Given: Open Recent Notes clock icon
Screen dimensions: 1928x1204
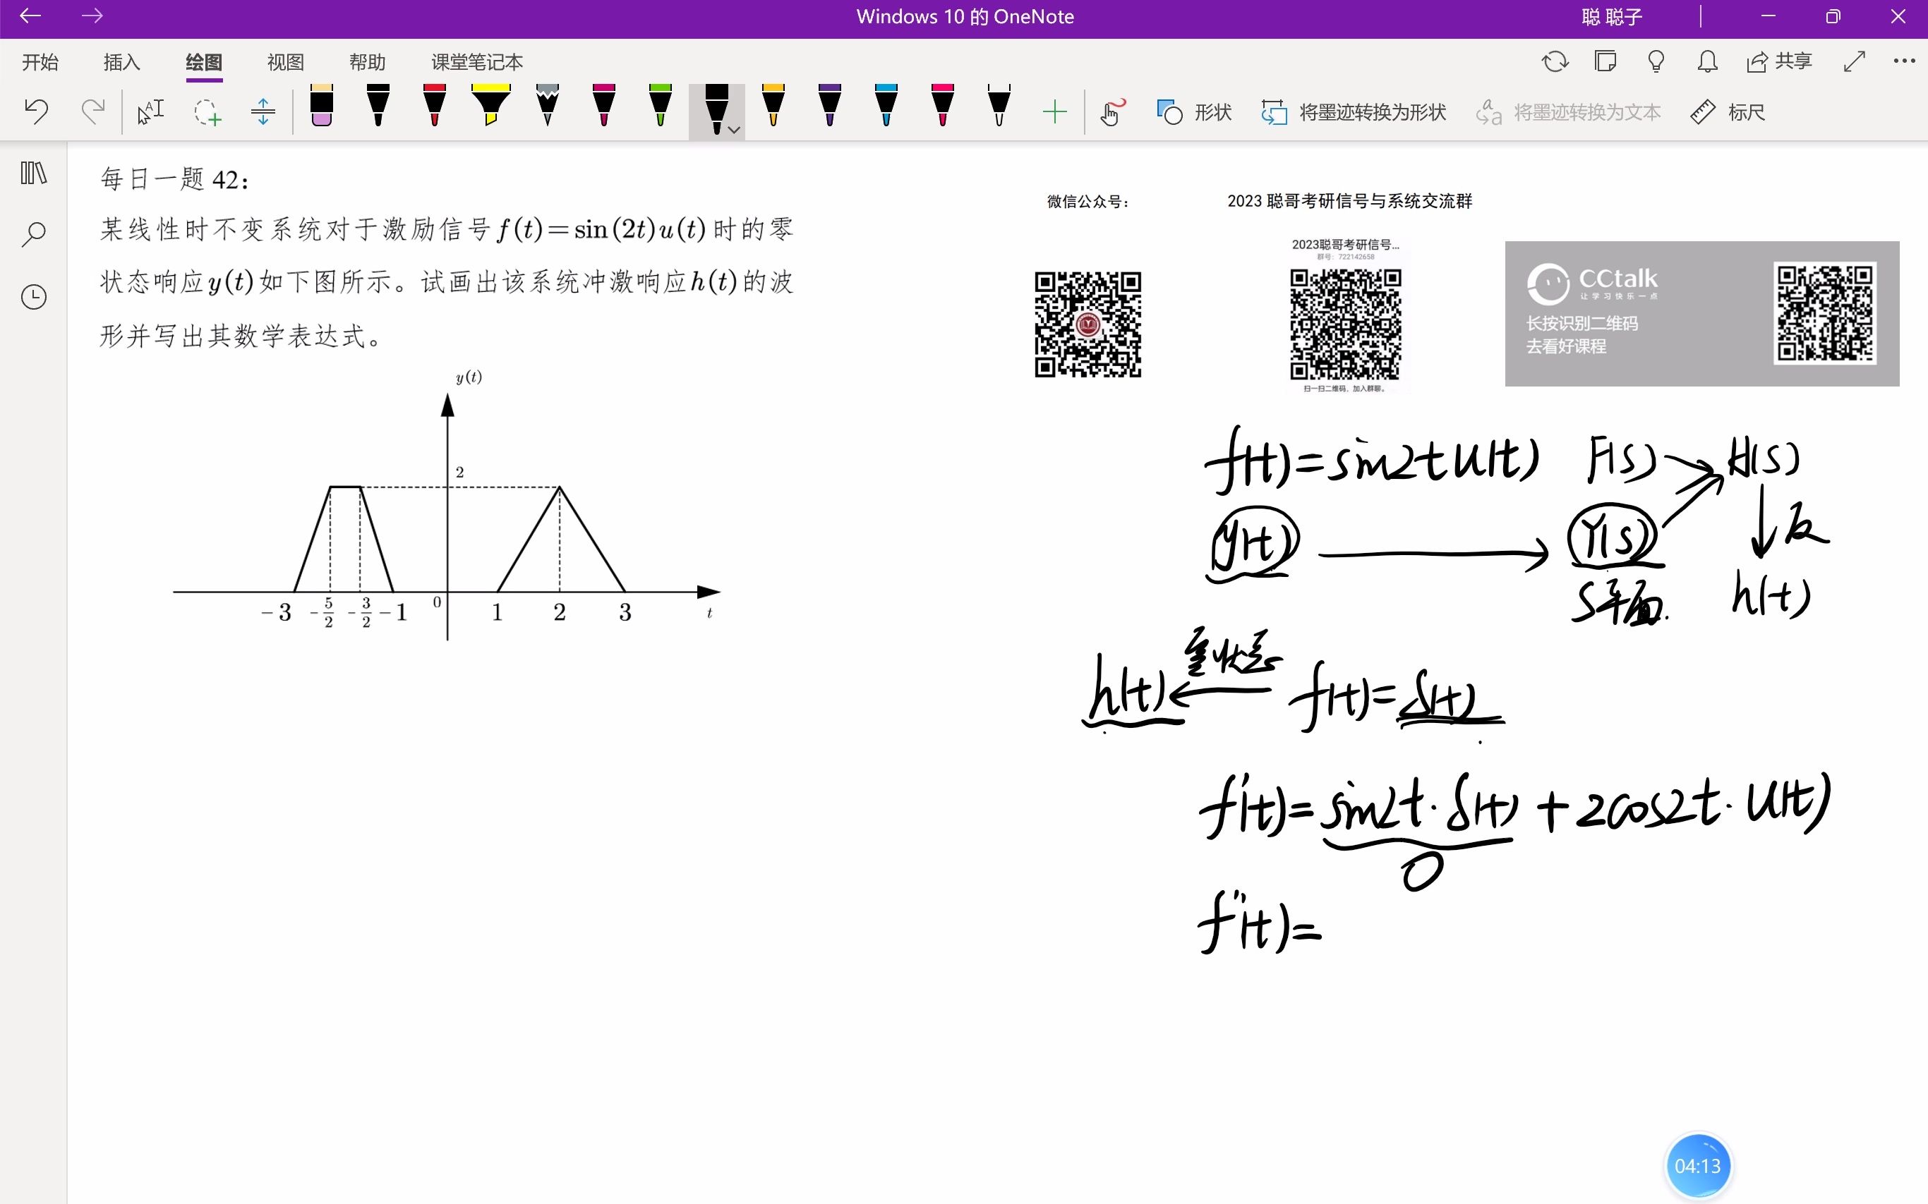Looking at the screenshot, I should [33, 297].
